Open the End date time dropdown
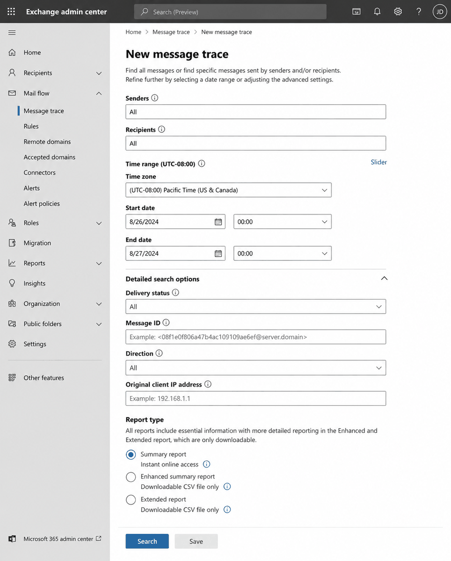Screen dimensions: 451x561 coord(283,253)
